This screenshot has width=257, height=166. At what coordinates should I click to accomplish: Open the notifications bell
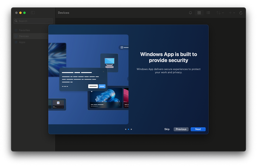tap(190, 13)
